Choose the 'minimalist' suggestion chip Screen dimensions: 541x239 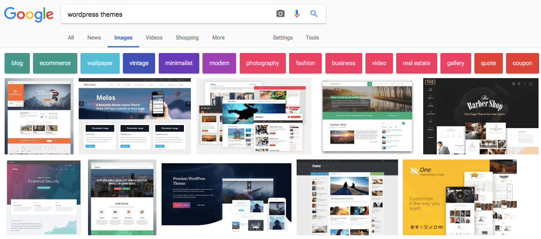pos(179,63)
